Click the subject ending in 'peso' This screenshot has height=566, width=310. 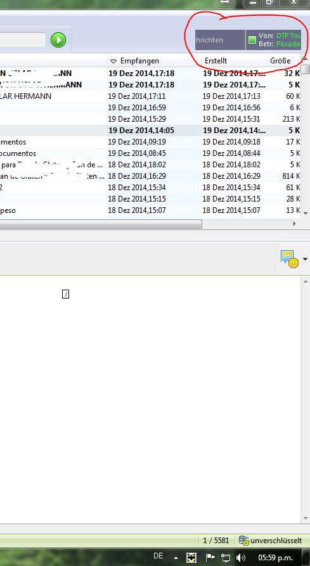tap(8, 210)
